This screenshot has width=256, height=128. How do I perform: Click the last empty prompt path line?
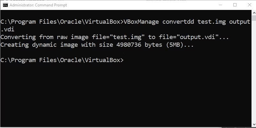click(x=62, y=60)
